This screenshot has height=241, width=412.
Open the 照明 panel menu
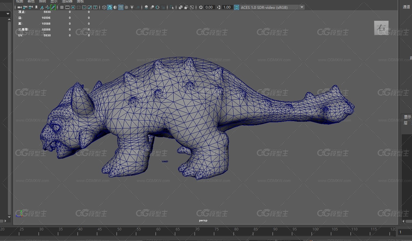click(42, 1)
